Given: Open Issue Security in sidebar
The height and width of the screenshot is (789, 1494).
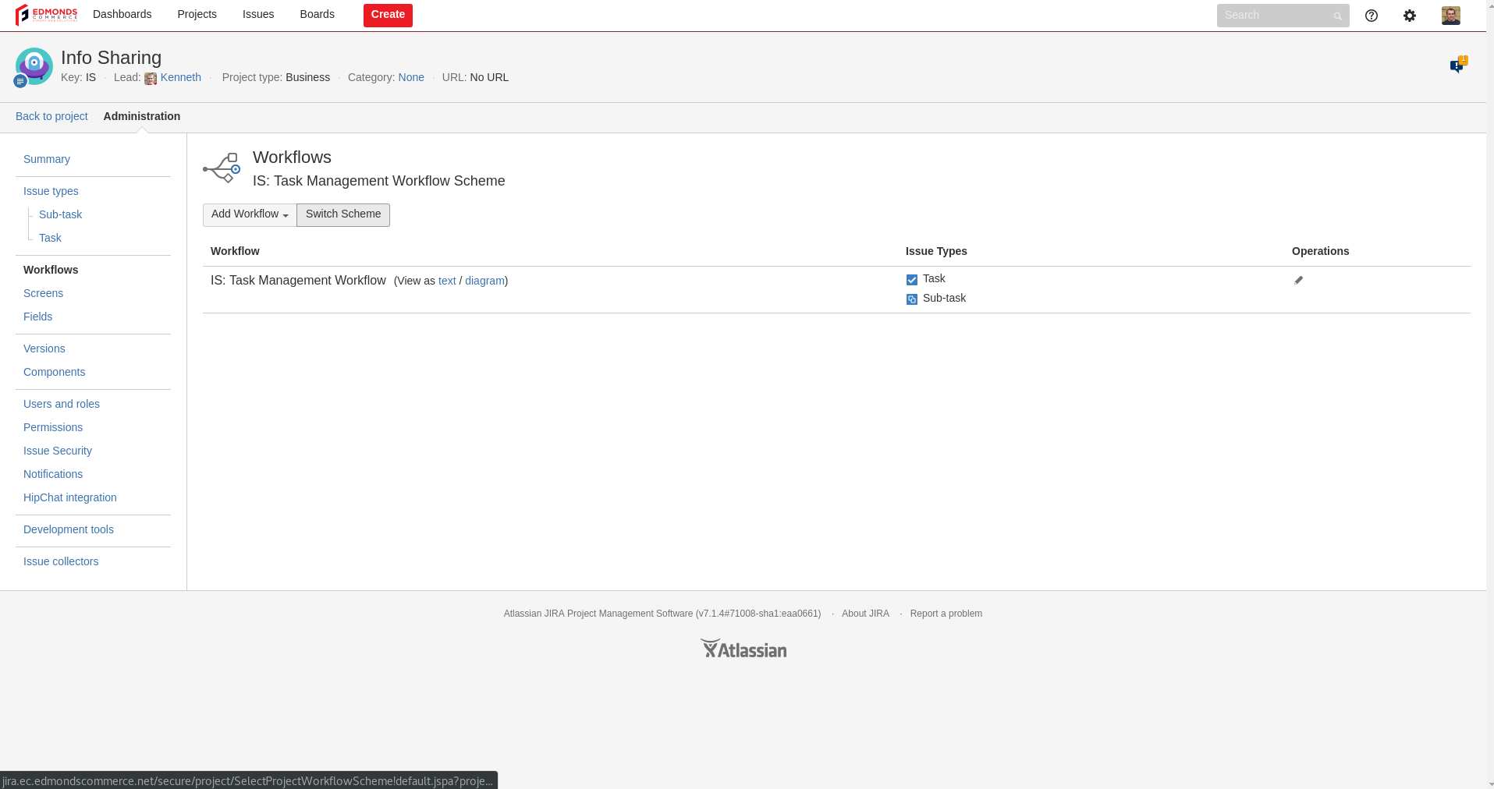Looking at the screenshot, I should [58, 451].
